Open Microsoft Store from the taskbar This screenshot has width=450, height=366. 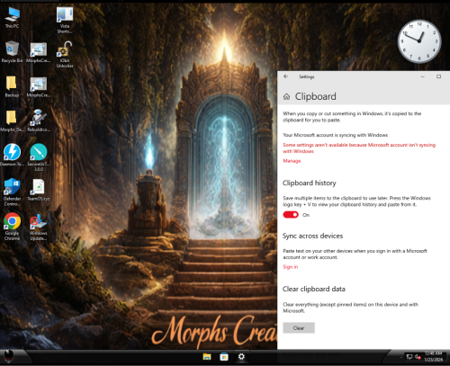click(x=224, y=357)
